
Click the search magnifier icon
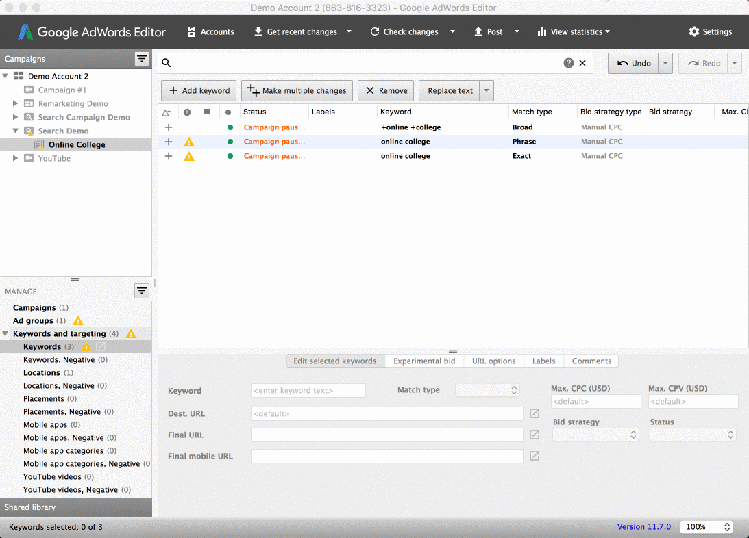coord(167,63)
